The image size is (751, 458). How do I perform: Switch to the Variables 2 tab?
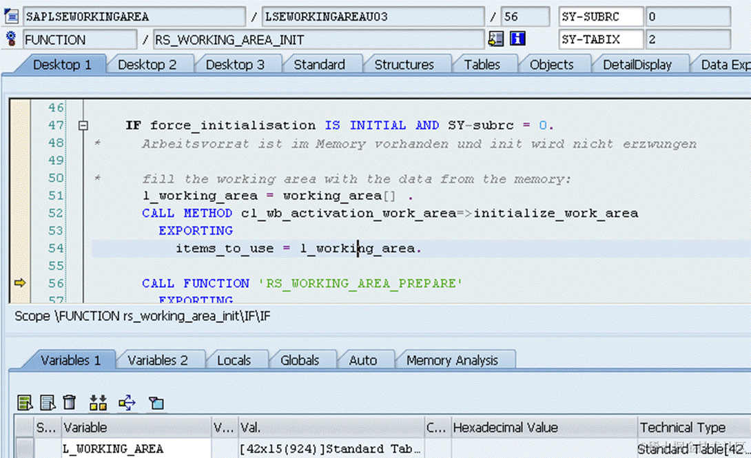158,360
